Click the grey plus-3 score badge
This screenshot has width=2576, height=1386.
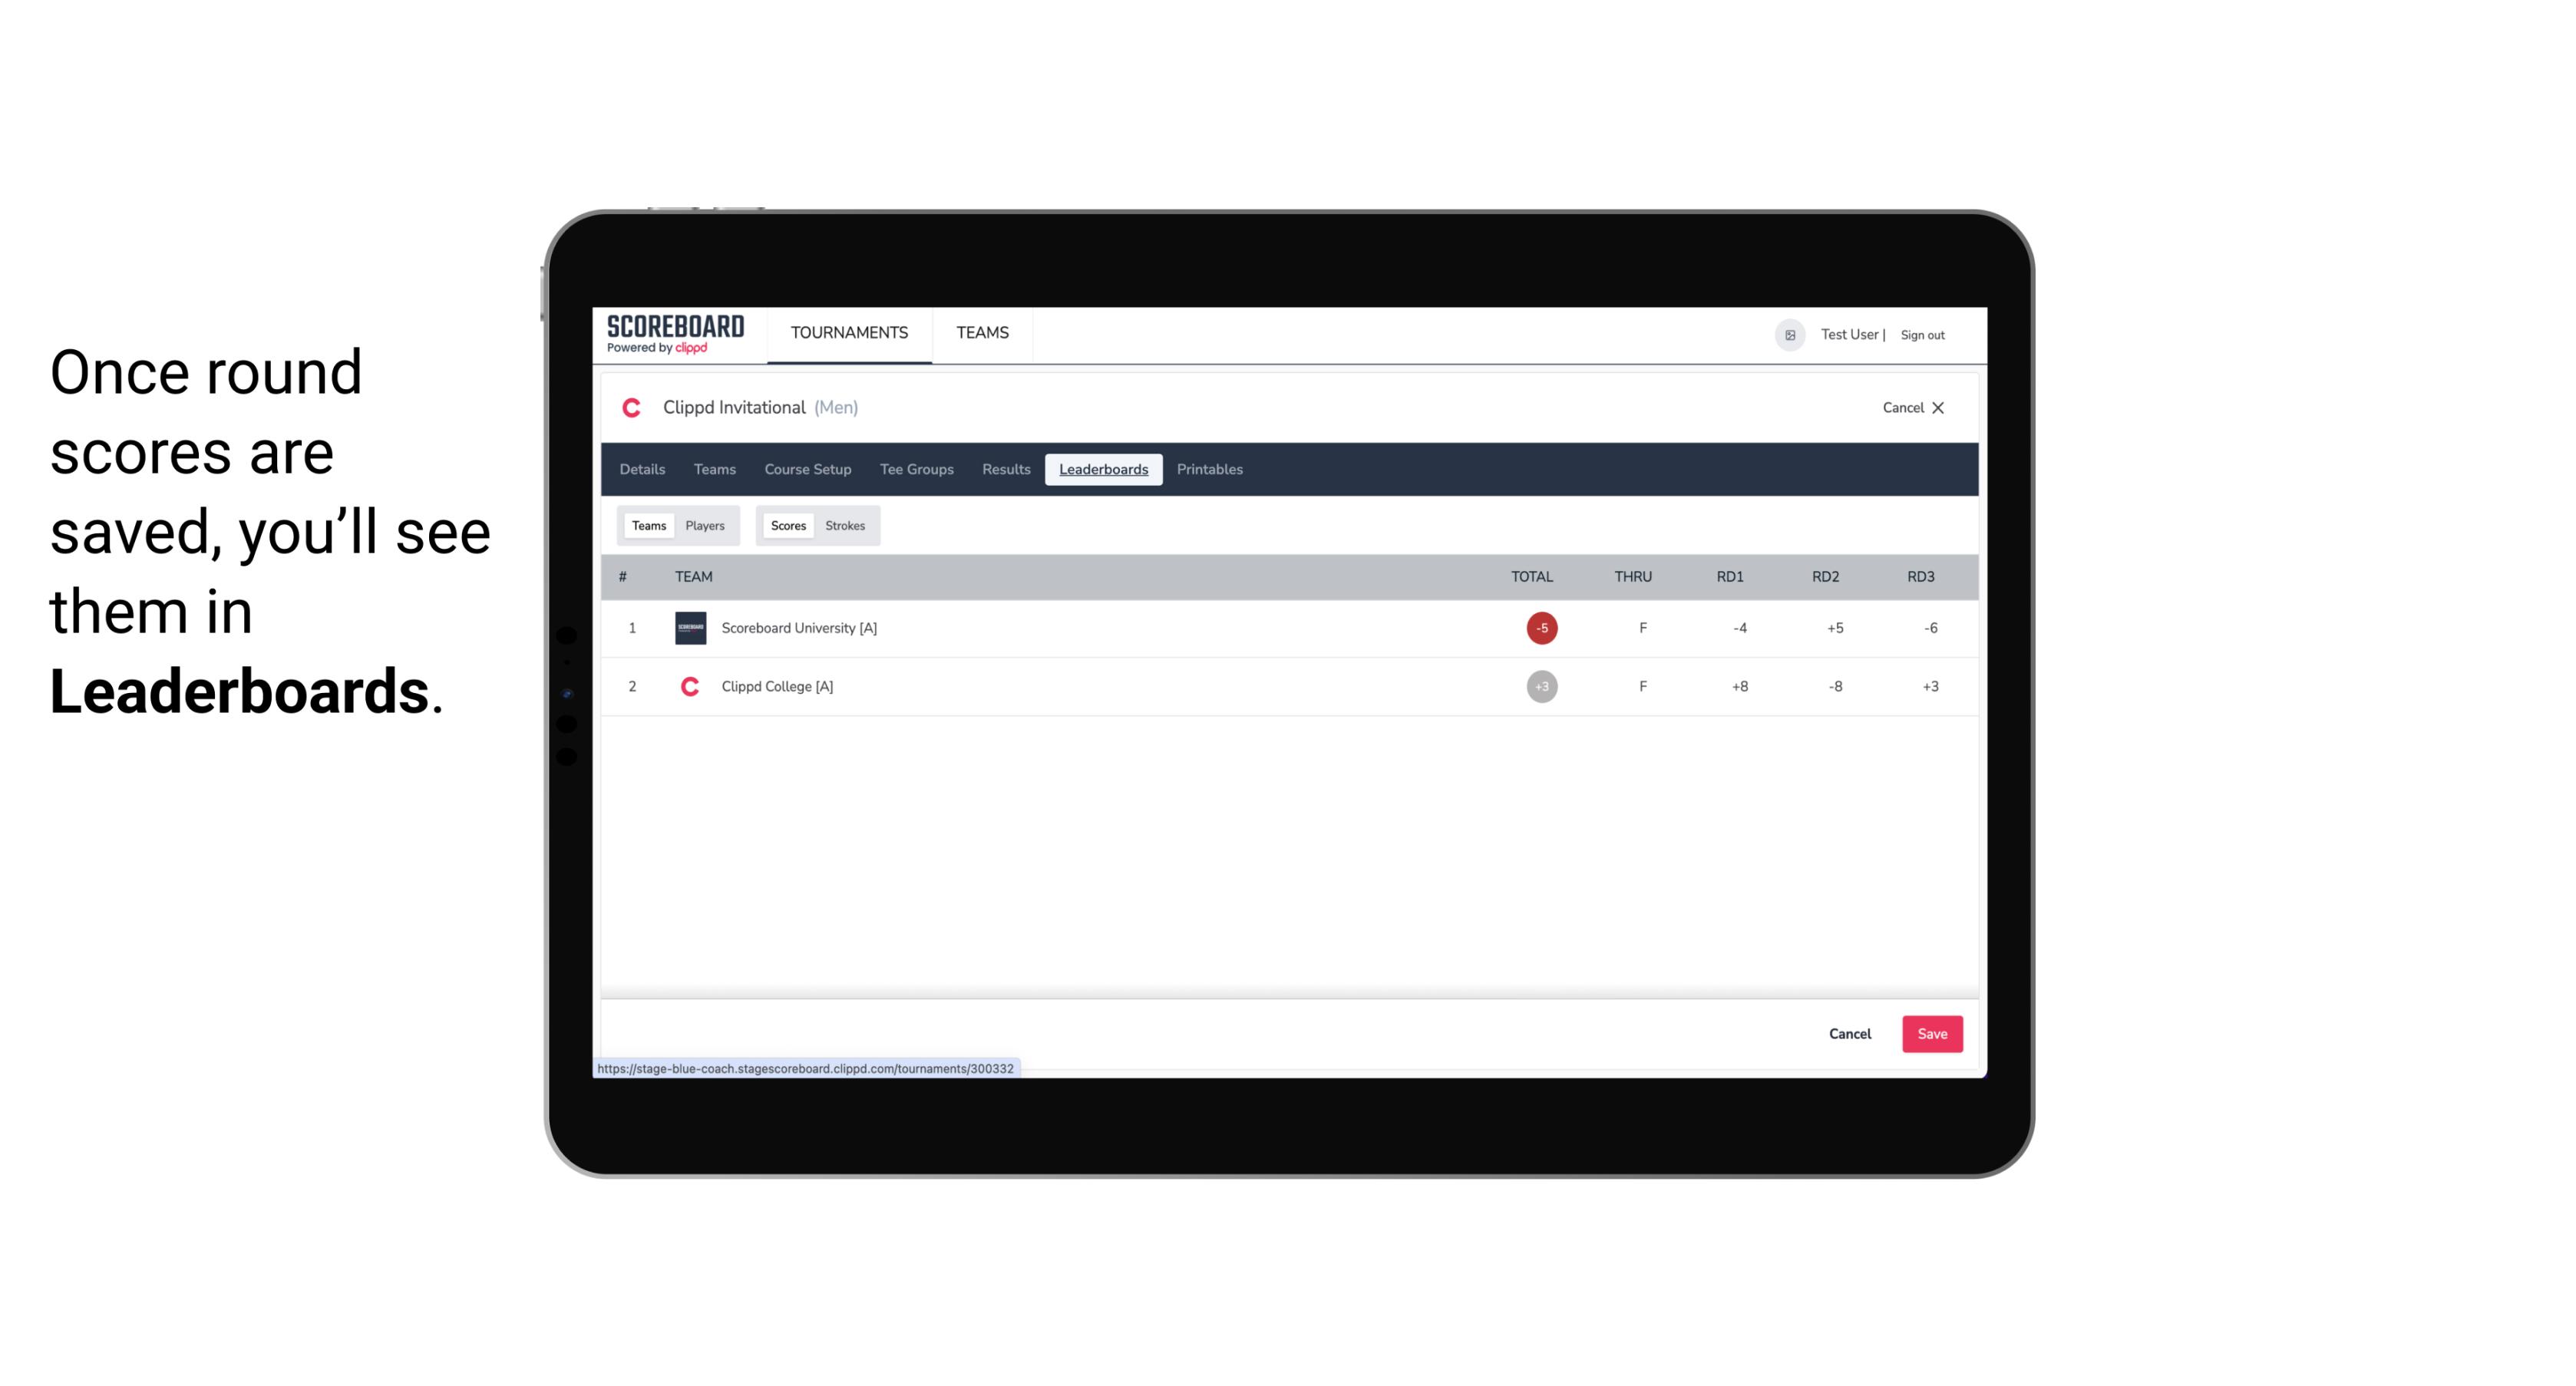pyautogui.click(x=1541, y=686)
